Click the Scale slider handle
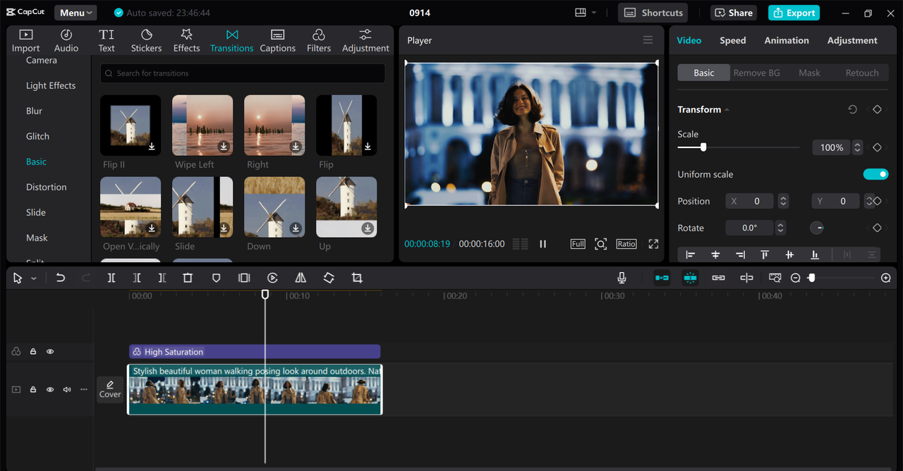The image size is (903, 471). pos(703,147)
